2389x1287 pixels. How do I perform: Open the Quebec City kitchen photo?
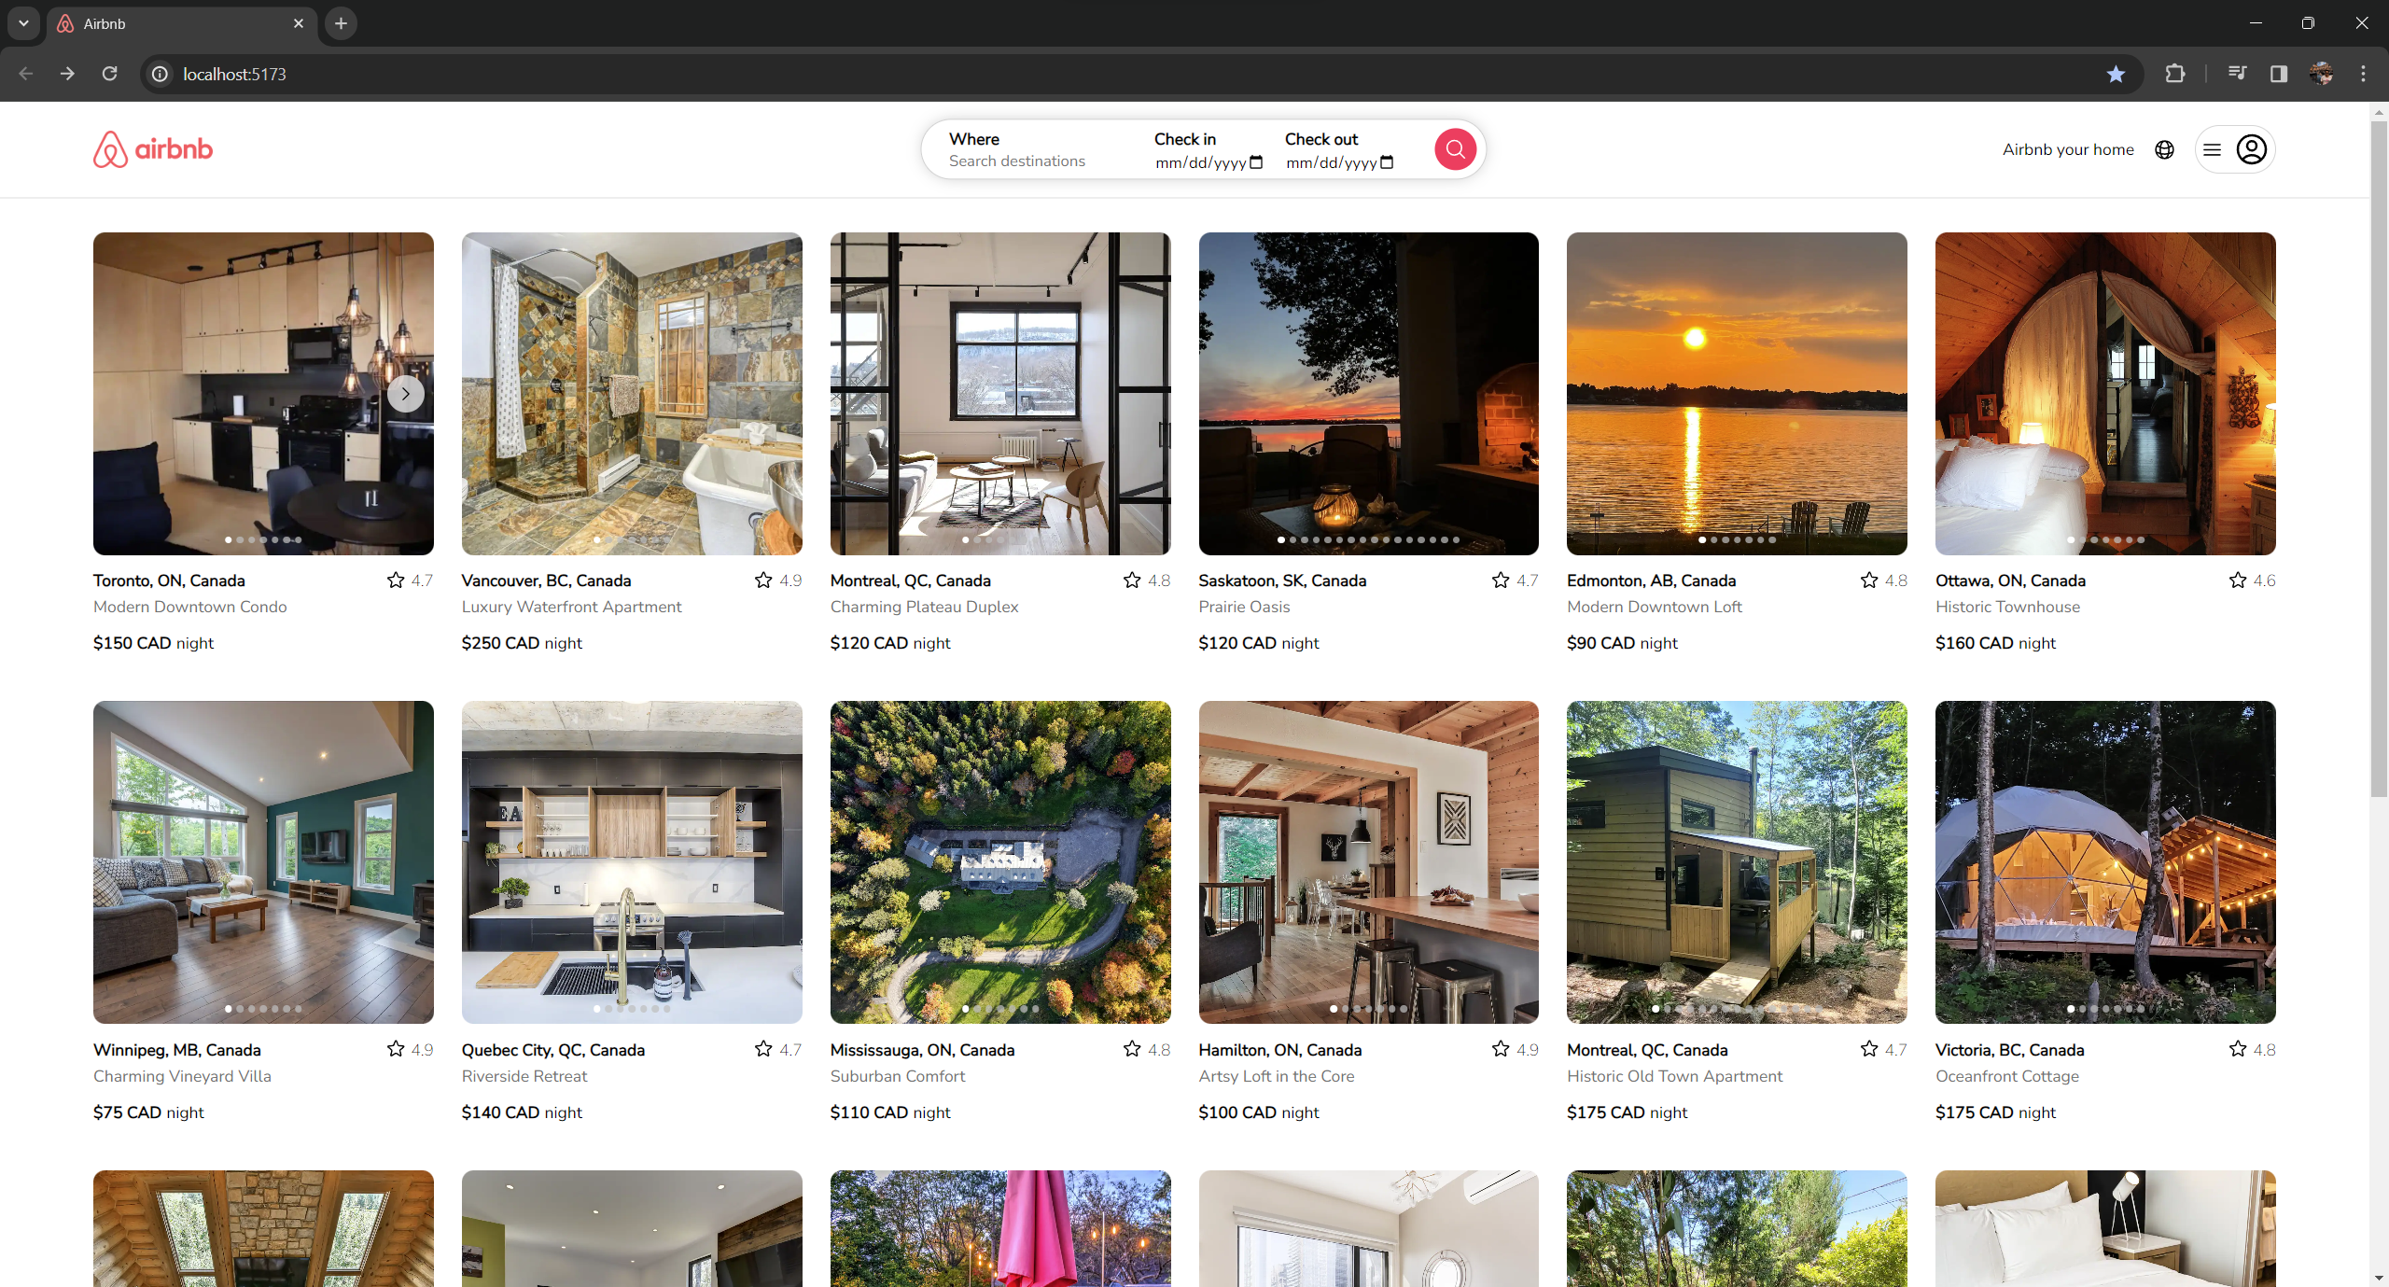pyautogui.click(x=632, y=862)
